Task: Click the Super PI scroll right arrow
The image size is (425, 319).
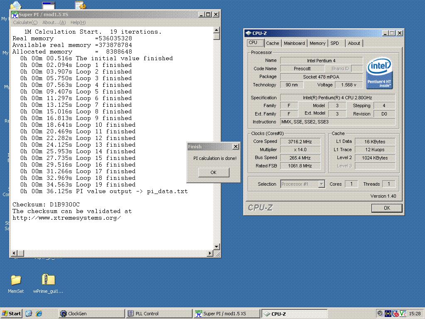Action: click(x=210, y=253)
